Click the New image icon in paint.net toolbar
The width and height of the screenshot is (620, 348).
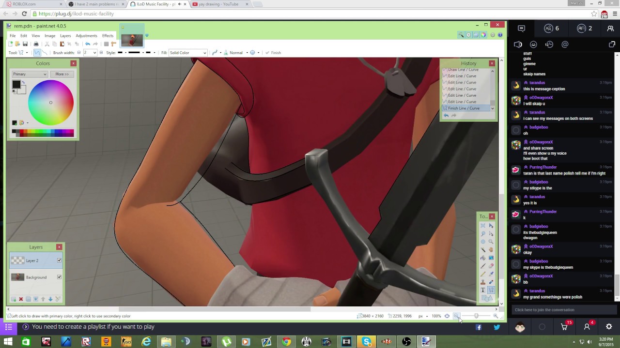pos(11,44)
